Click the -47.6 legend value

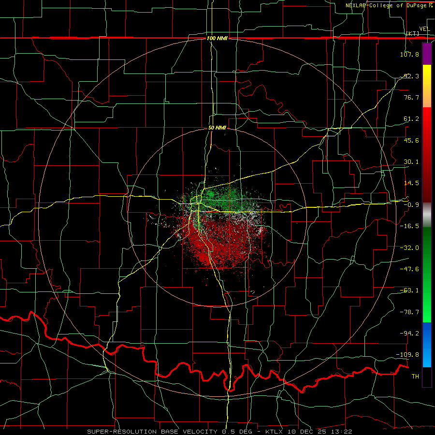click(x=409, y=269)
